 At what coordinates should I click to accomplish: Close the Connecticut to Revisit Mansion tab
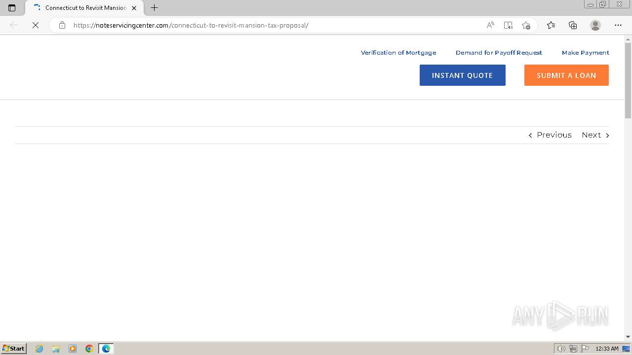(x=134, y=8)
